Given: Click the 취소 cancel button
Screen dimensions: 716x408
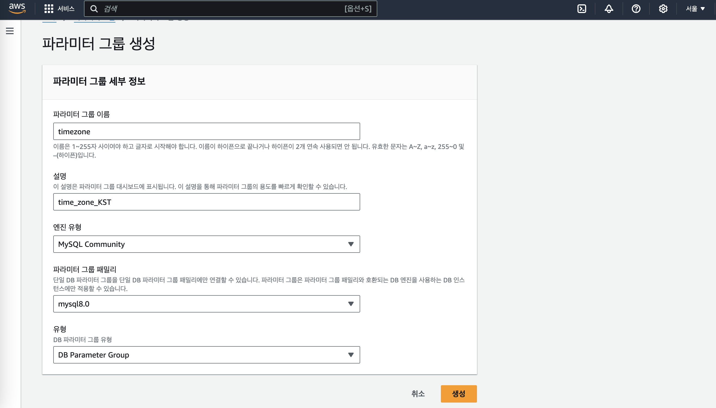Looking at the screenshot, I should pyautogui.click(x=418, y=394).
